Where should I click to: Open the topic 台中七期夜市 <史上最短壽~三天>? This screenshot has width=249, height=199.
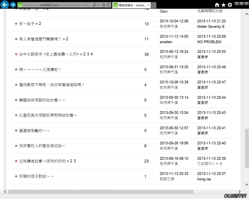pyautogui.click(x=49, y=54)
